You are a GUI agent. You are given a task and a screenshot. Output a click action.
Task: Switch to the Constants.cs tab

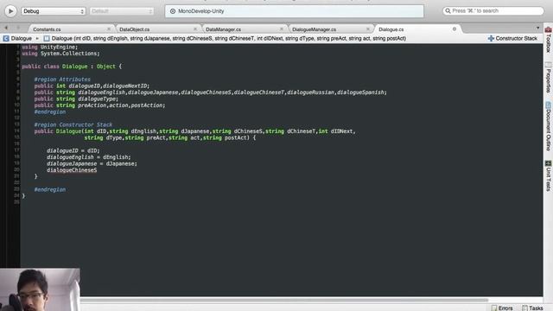coord(47,29)
